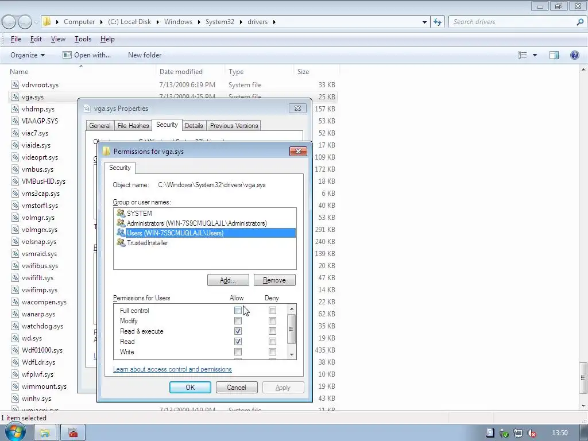Click the wanarp.sys file icon
This screenshot has height=441, width=588.
pyautogui.click(x=15, y=314)
